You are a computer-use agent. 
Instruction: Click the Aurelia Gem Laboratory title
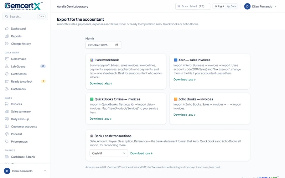73,6
